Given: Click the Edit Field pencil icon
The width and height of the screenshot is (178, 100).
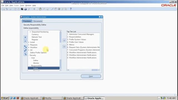Looking at the screenshot, I should [52, 9].
